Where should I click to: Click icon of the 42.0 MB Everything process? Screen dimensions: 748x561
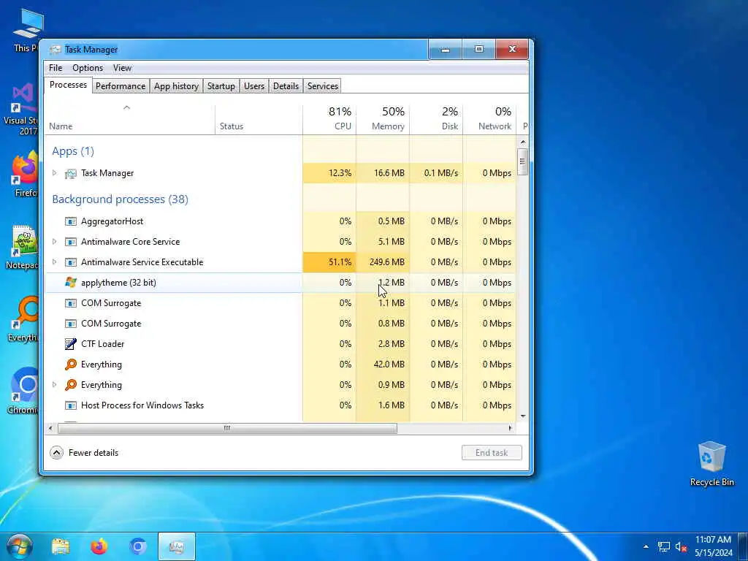click(71, 365)
